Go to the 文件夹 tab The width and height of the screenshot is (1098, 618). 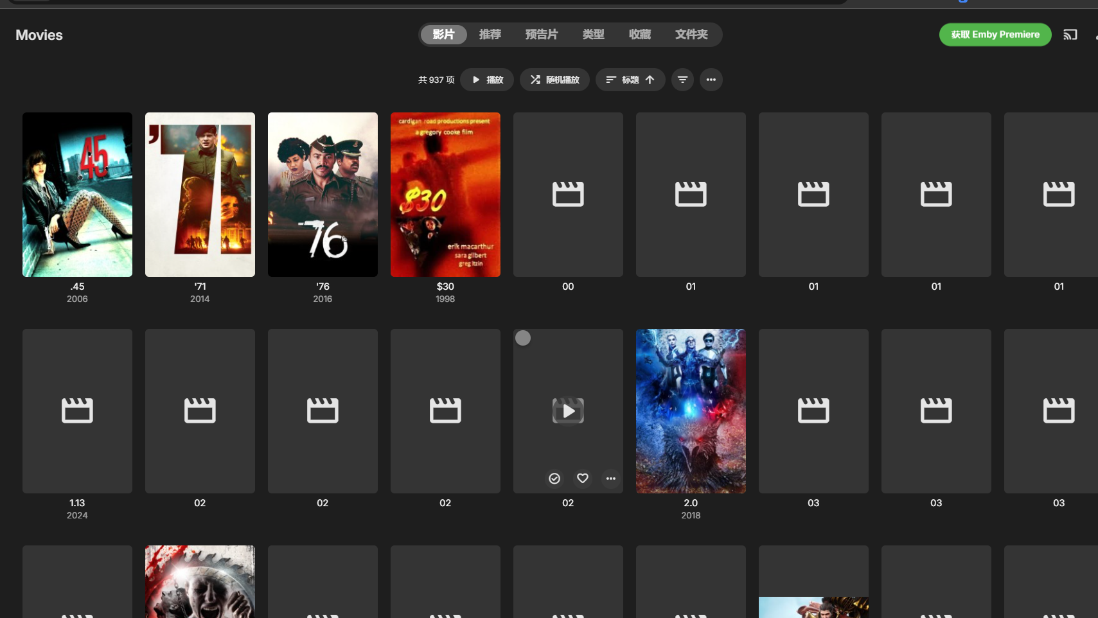pyautogui.click(x=691, y=35)
